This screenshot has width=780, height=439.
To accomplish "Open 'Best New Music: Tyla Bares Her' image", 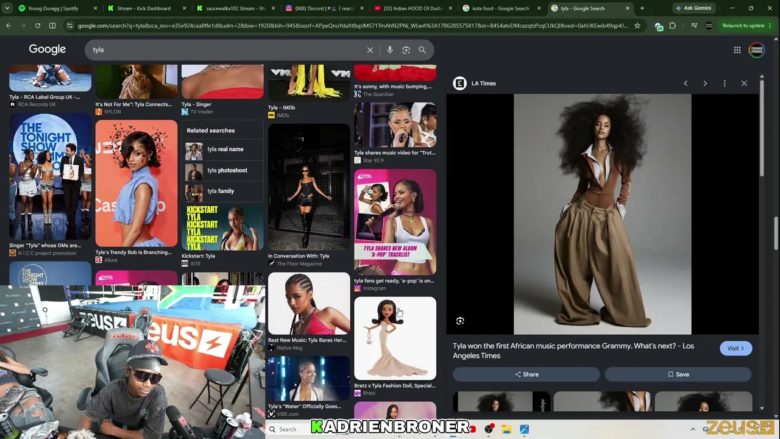I will [309, 304].
